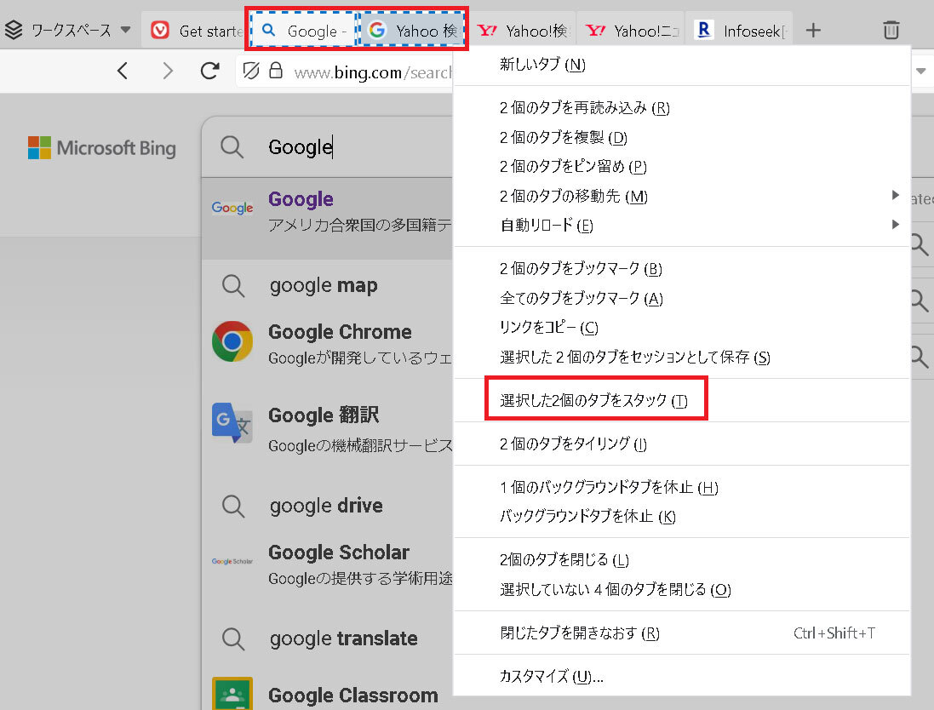This screenshot has width=934, height=710.
Task: Click the padlock site info icon
Action: pos(275,72)
